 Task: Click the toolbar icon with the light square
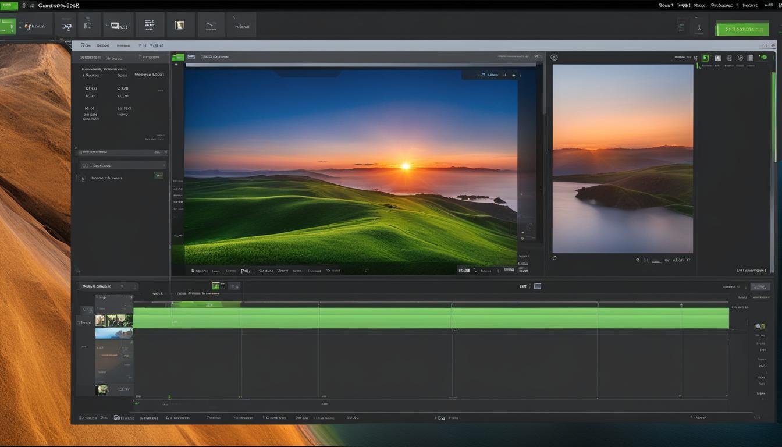180,25
